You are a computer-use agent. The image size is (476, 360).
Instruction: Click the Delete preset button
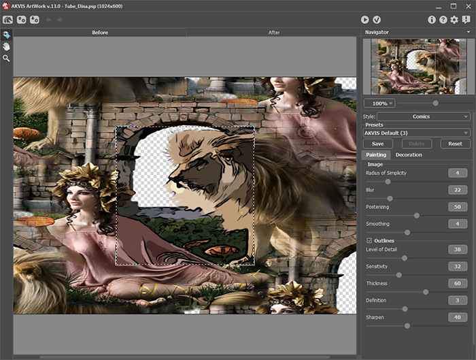416,144
